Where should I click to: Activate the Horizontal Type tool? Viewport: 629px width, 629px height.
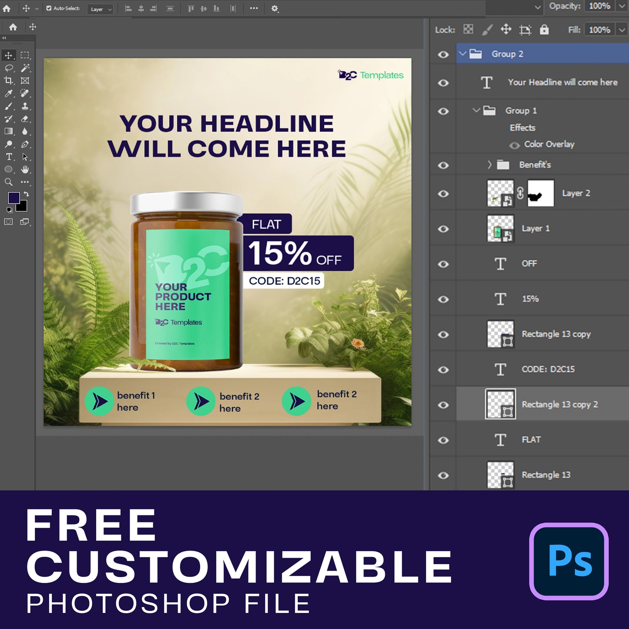[8, 157]
